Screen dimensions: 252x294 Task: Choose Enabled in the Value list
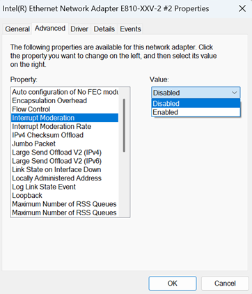[x=196, y=112]
